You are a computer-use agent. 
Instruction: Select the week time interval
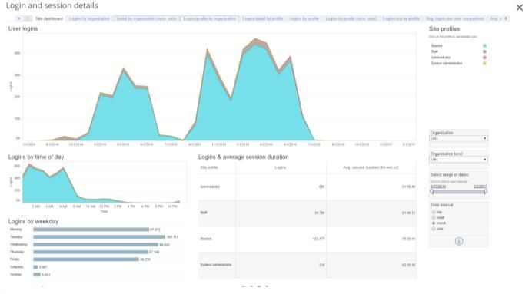434,217
